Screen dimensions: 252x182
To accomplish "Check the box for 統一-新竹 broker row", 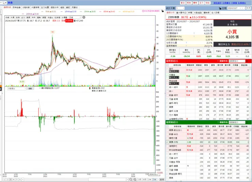I will [167, 154].
